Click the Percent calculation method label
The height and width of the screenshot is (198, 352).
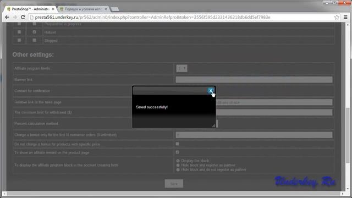click(36, 123)
